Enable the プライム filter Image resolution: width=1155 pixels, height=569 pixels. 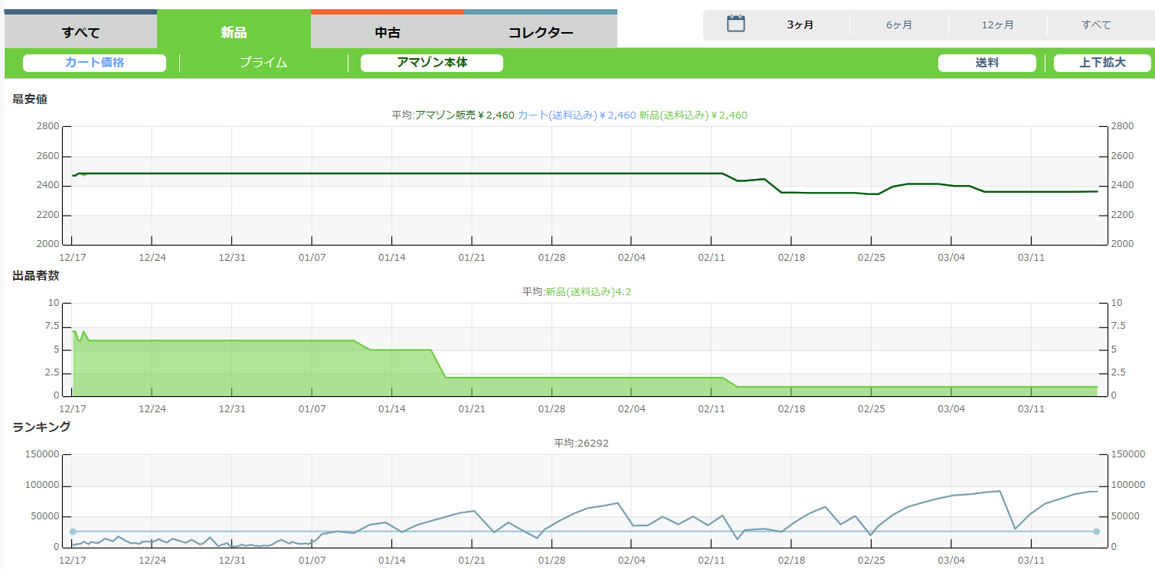[x=263, y=63]
